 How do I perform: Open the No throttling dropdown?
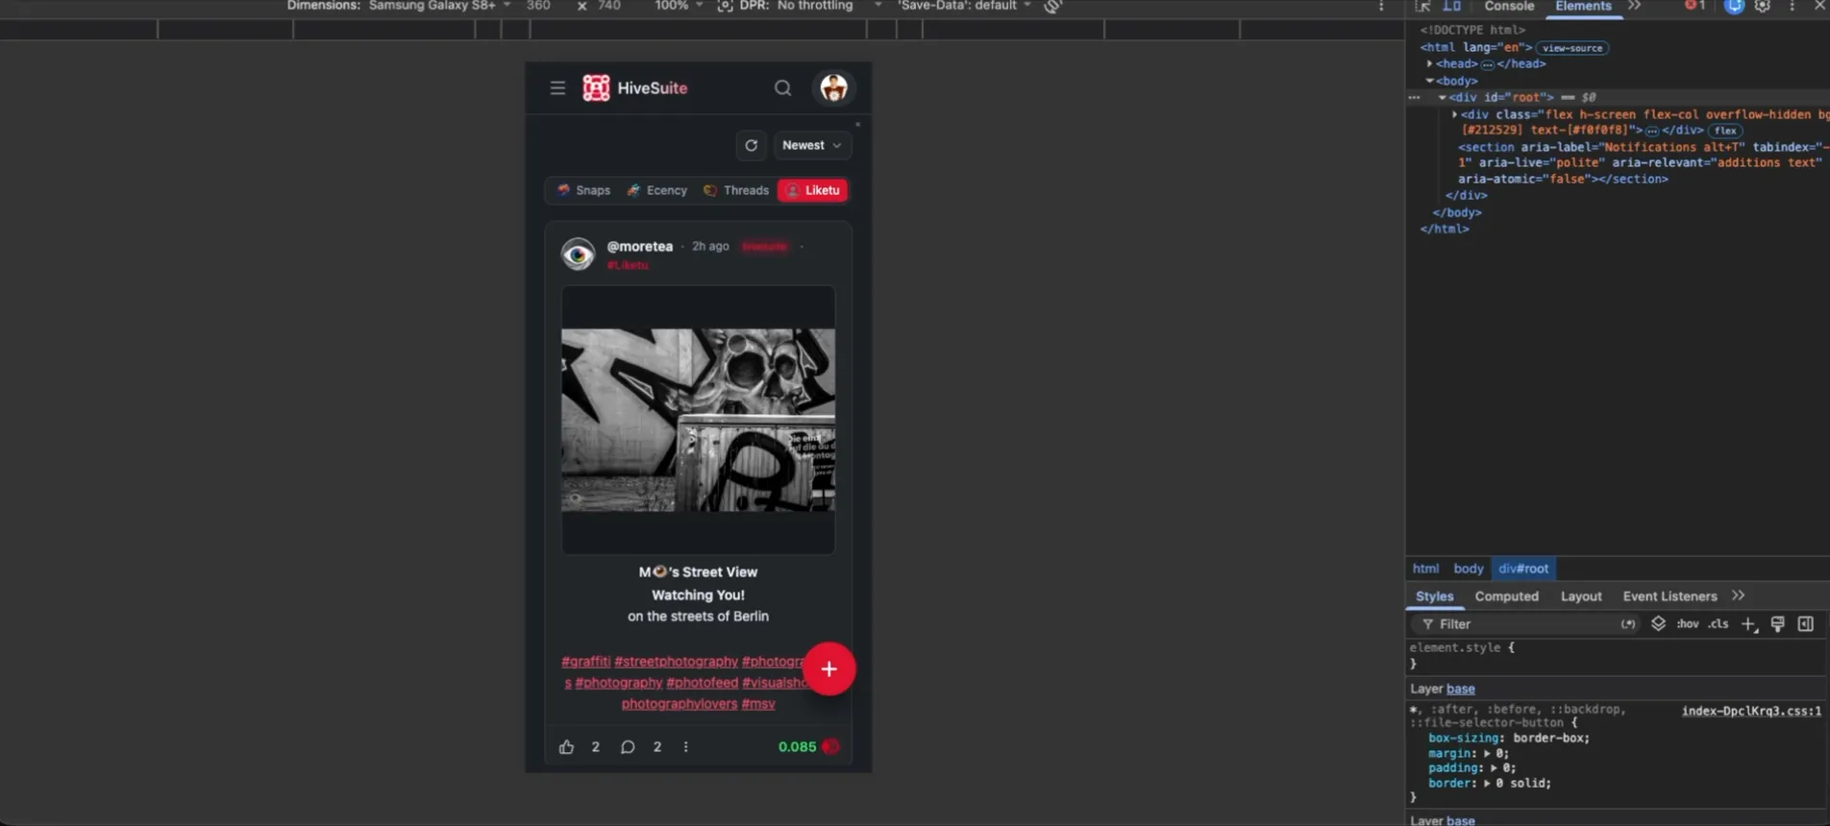coord(829,6)
